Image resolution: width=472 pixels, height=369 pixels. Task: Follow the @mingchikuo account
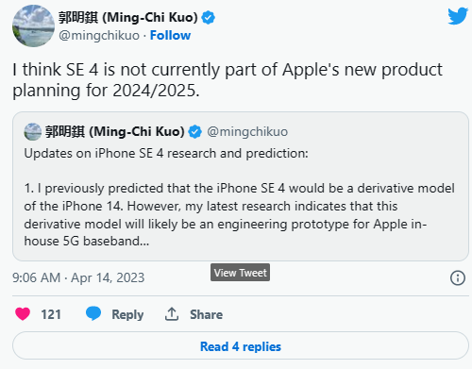point(170,35)
